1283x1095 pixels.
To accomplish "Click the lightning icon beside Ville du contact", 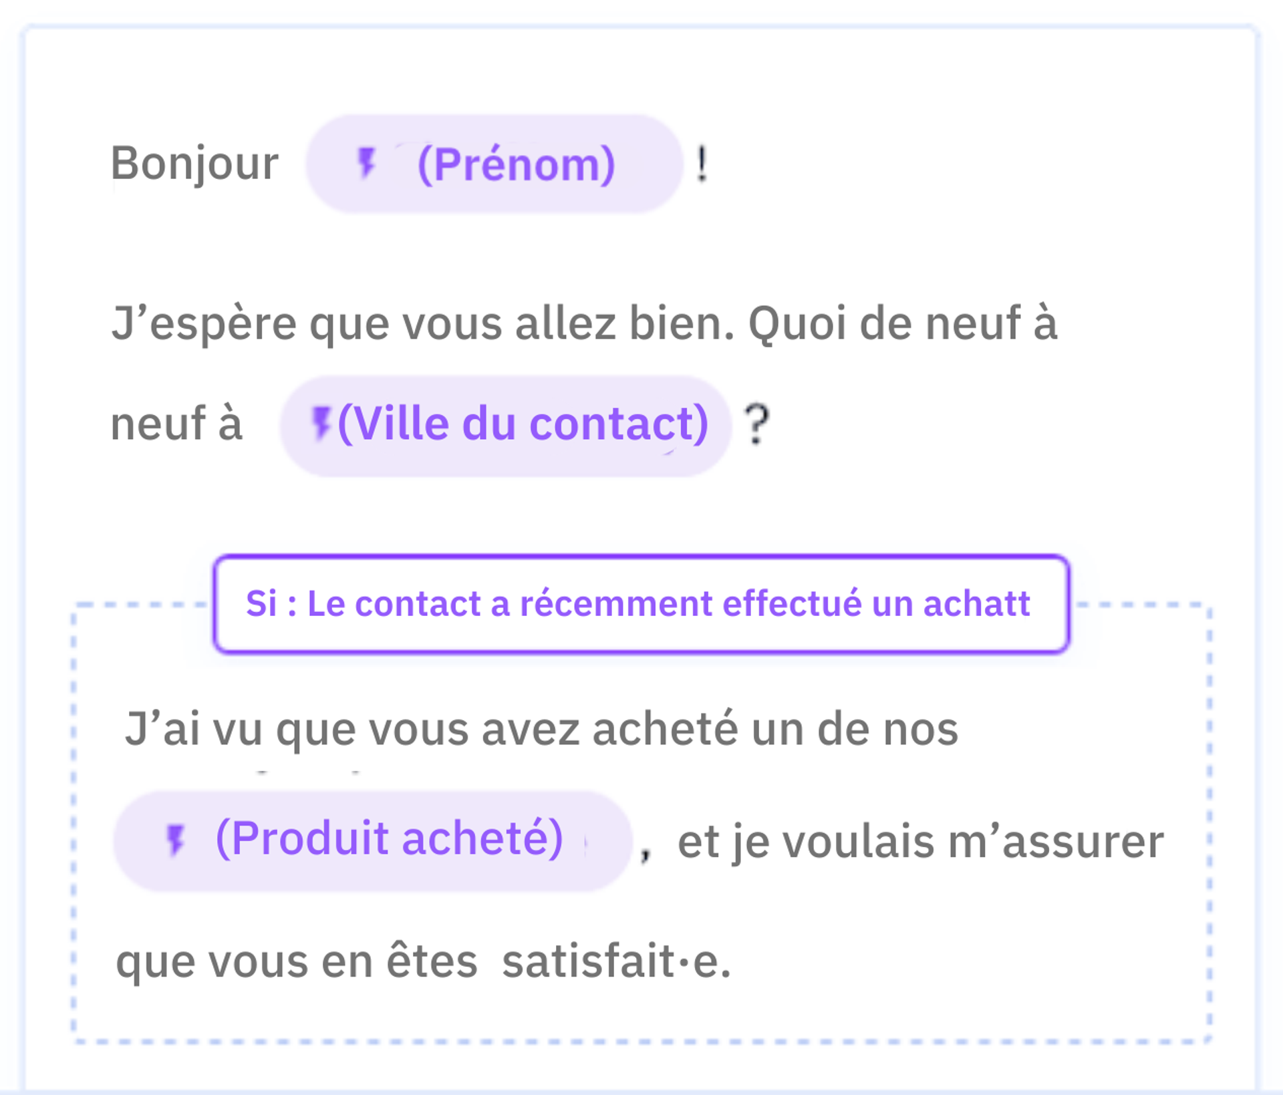I will [x=322, y=424].
